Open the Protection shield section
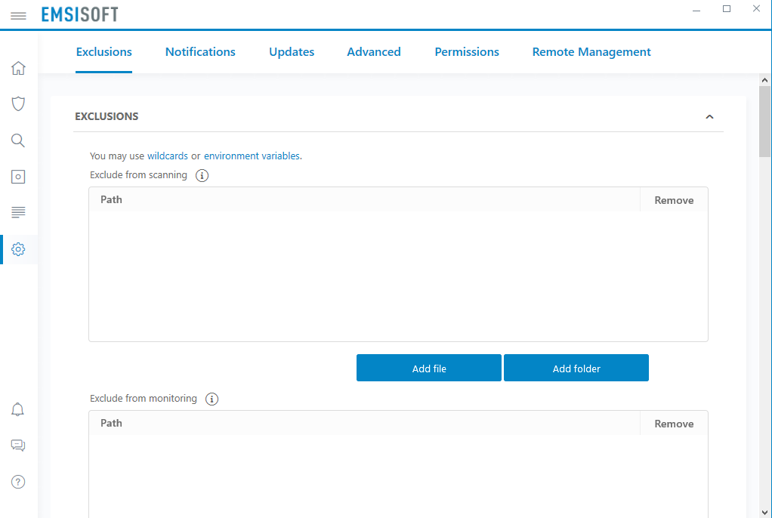The image size is (772, 518). tap(18, 104)
